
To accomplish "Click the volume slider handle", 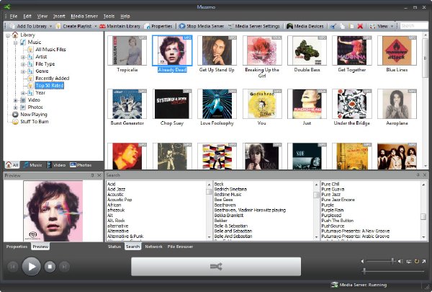I will 393,261.
